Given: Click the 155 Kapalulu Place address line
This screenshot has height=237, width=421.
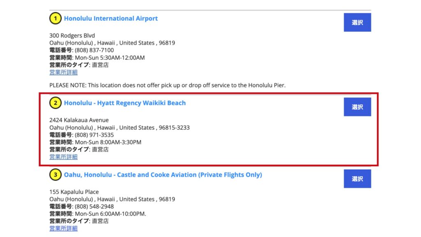Looking at the screenshot, I should 74,192.
